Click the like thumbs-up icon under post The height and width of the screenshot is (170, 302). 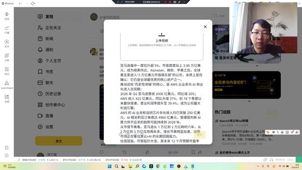[147, 152]
